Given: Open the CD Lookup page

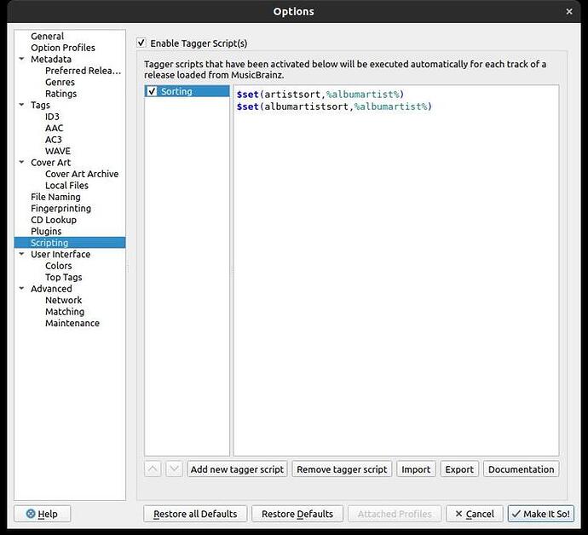Looking at the screenshot, I should pyautogui.click(x=54, y=220).
